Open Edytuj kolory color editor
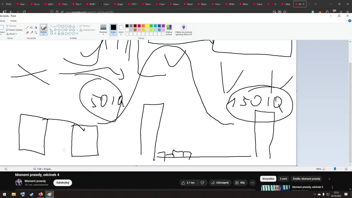Screen dimensions: 352x198 [169, 30]
